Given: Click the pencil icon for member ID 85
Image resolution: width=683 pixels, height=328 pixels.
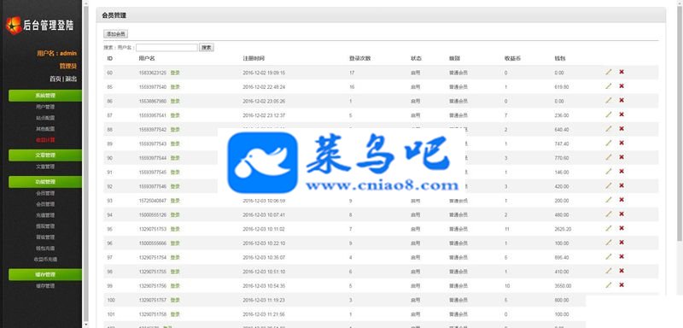Looking at the screenshot, I should pyautogui.click(x=609, y=86).
